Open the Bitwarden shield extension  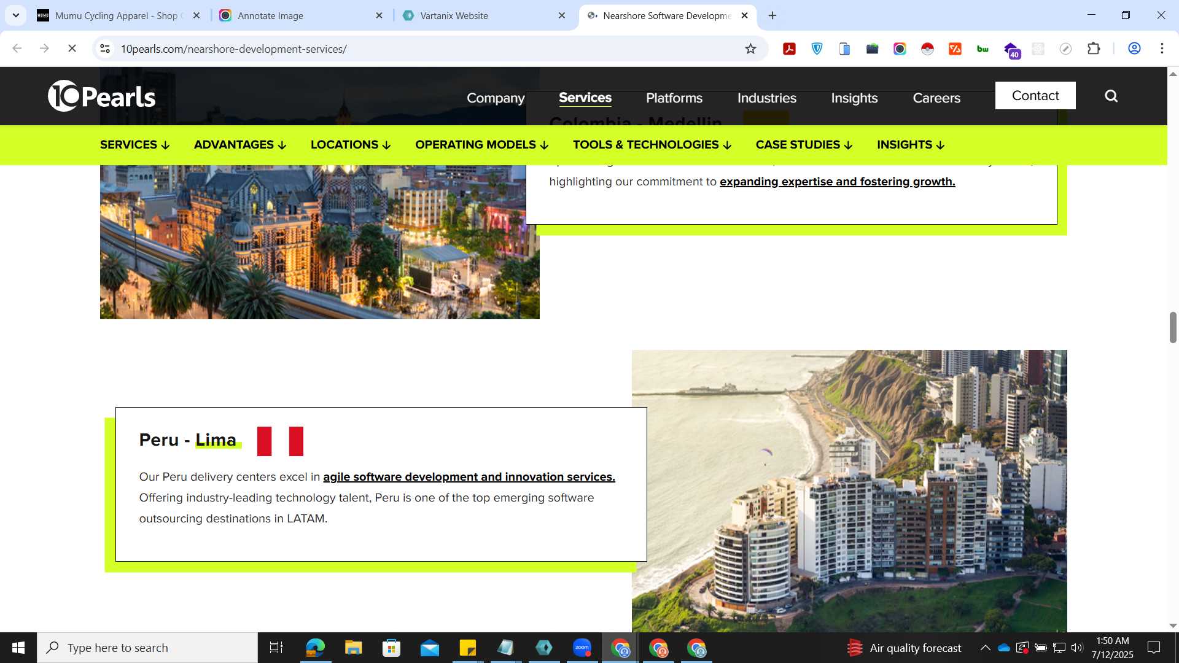817,49
